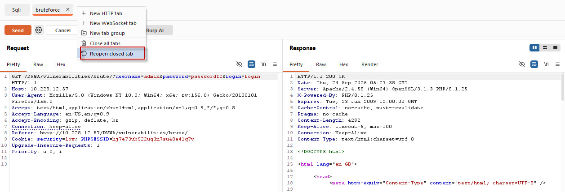
Task: Toggle word wrap icon in Request panel
Action: click(x=251, y=64)
